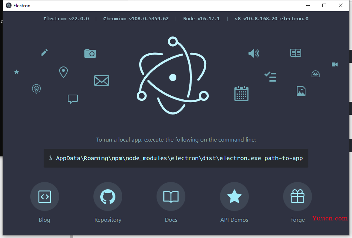Screen dimensions: 352x238
Task: Click the 'To run a local app' instruction
Action: (176, 139)
